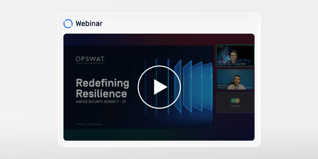Image resolution: width=318 pixels, height=159 pixels.
Task: Click the Unified Security Across IT - OT subtitle
Action: coord(101,102)
